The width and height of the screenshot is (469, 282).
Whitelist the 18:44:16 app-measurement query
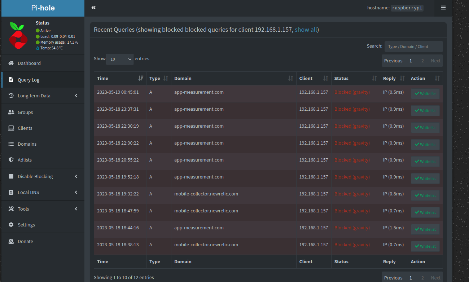click(425, 229)
